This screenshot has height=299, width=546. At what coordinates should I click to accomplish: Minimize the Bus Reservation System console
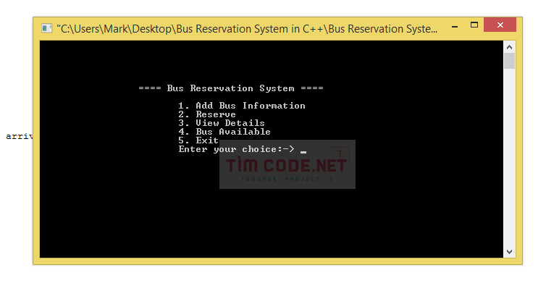point(455,26)
